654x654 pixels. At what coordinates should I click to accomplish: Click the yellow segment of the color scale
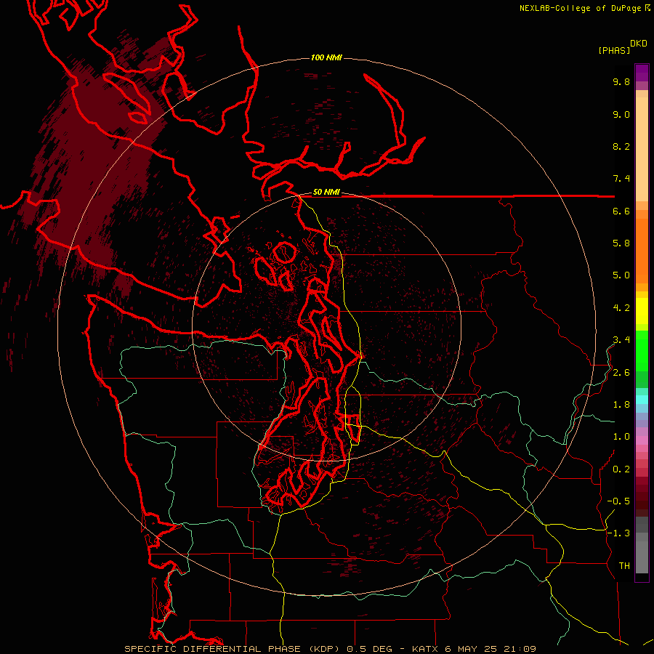click(x=642, y=311)
